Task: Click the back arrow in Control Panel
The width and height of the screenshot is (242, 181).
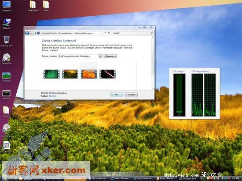Action: click(27, 33)
